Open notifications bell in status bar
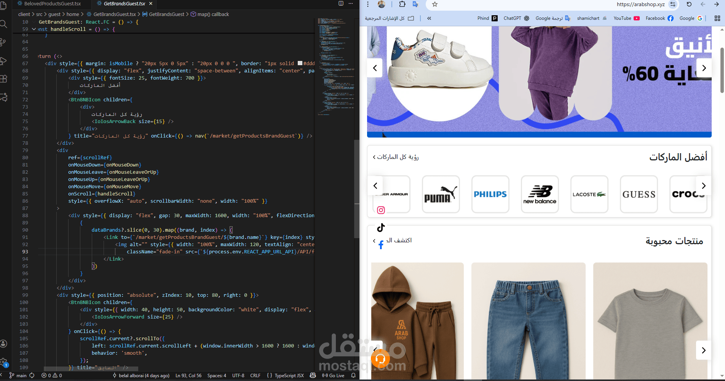Viewport: 725px width, 381px height. (x=353, y=376)
